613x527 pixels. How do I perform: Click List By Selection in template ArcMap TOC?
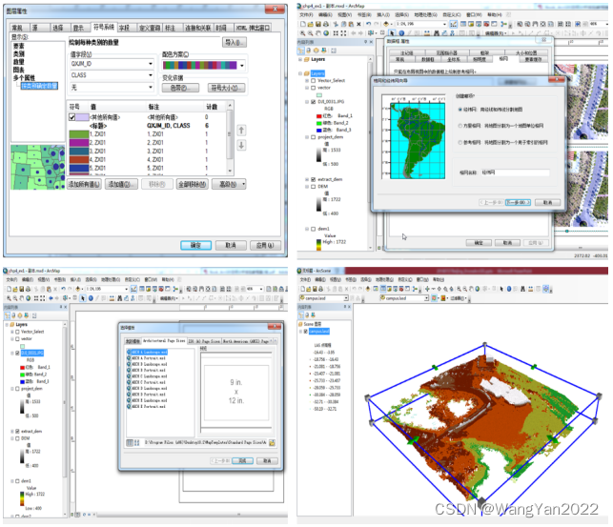pos(26,315)
